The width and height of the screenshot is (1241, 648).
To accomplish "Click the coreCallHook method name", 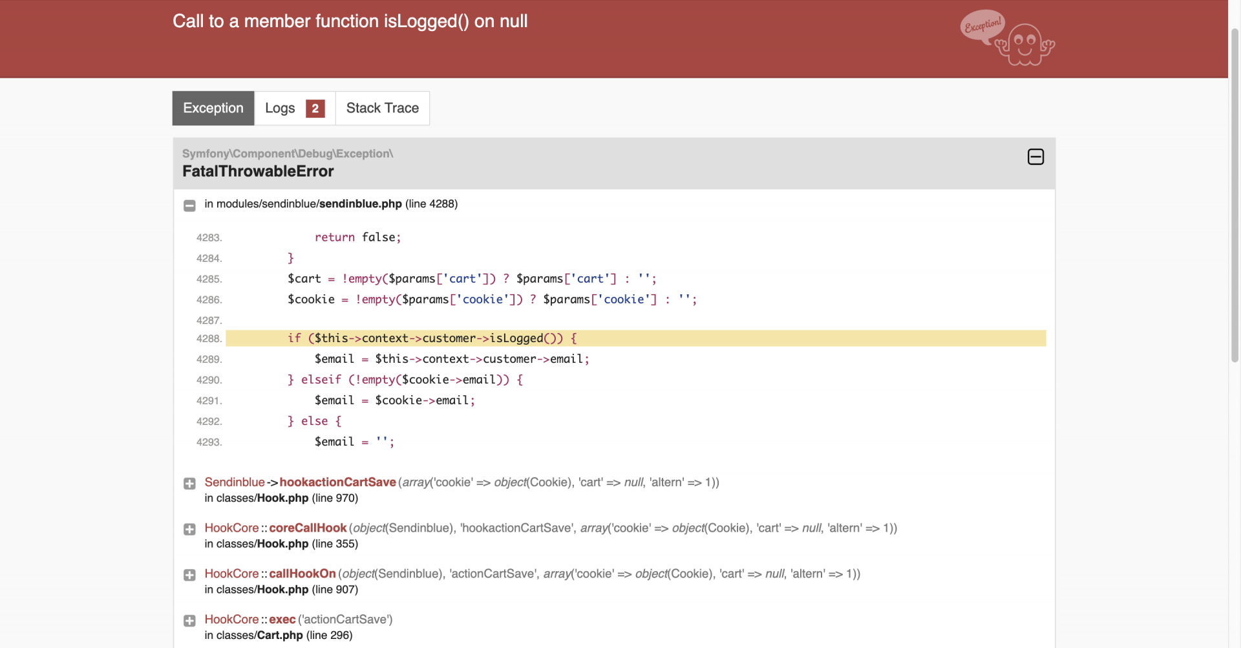I will [308, 528].
